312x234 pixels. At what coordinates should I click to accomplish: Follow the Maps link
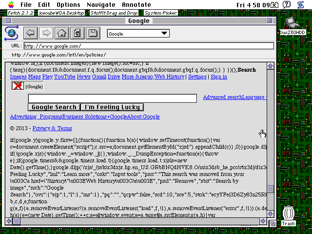tap(35, 77)
